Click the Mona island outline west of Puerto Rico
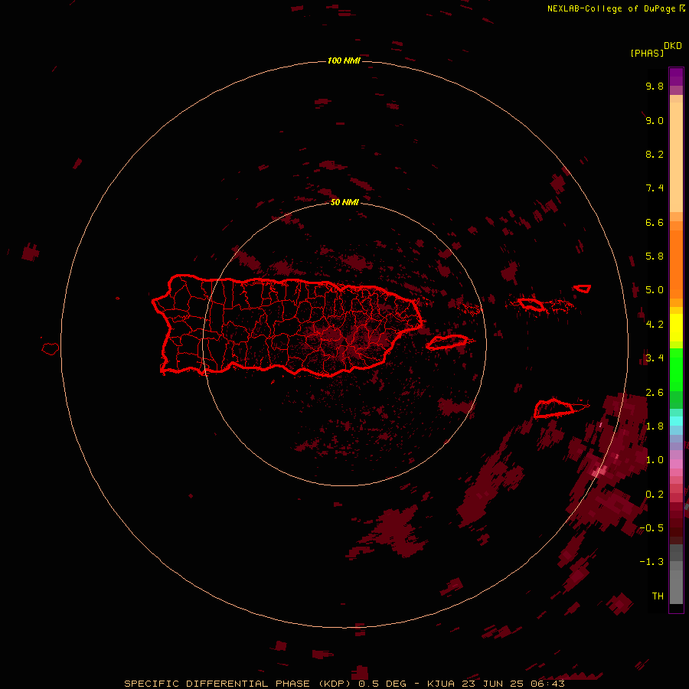The width and height of the screenshot is (689, 689). tap(51, 349)
